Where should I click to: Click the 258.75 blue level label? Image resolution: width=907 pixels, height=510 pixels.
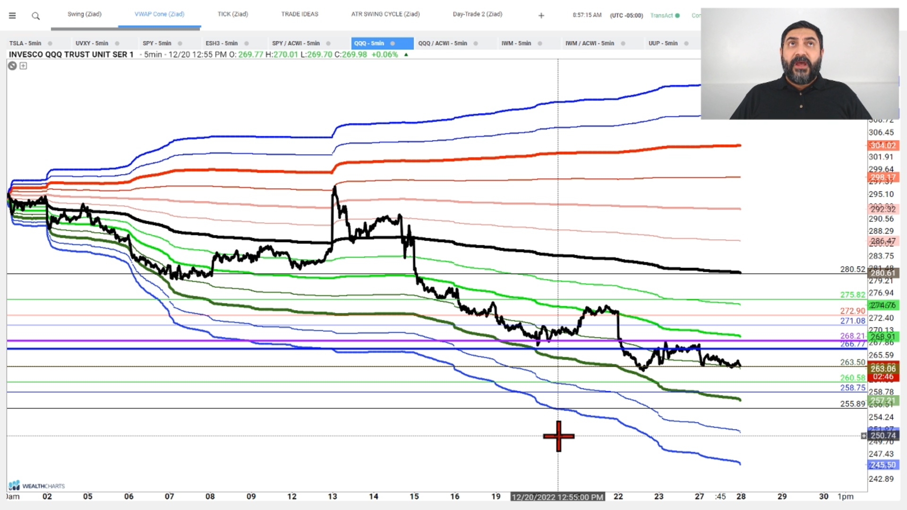tap(853, 388)
